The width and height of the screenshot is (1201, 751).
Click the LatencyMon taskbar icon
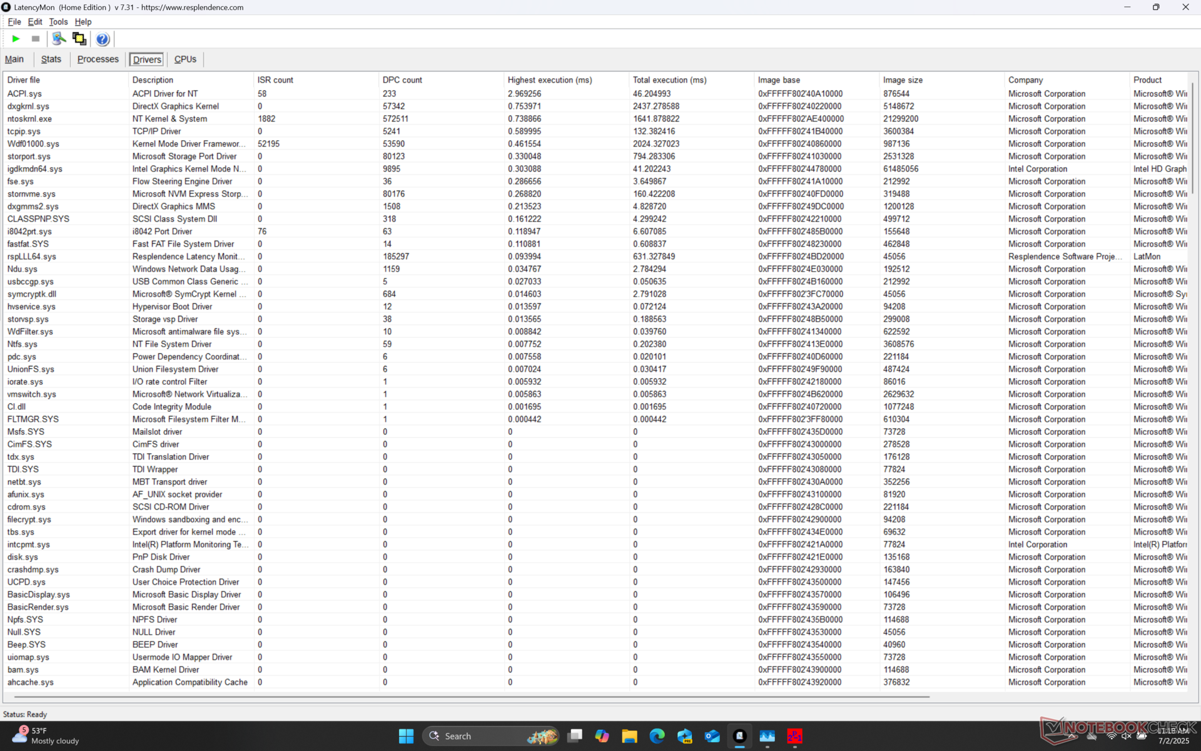pyautogui.click(x=739, y=736)
